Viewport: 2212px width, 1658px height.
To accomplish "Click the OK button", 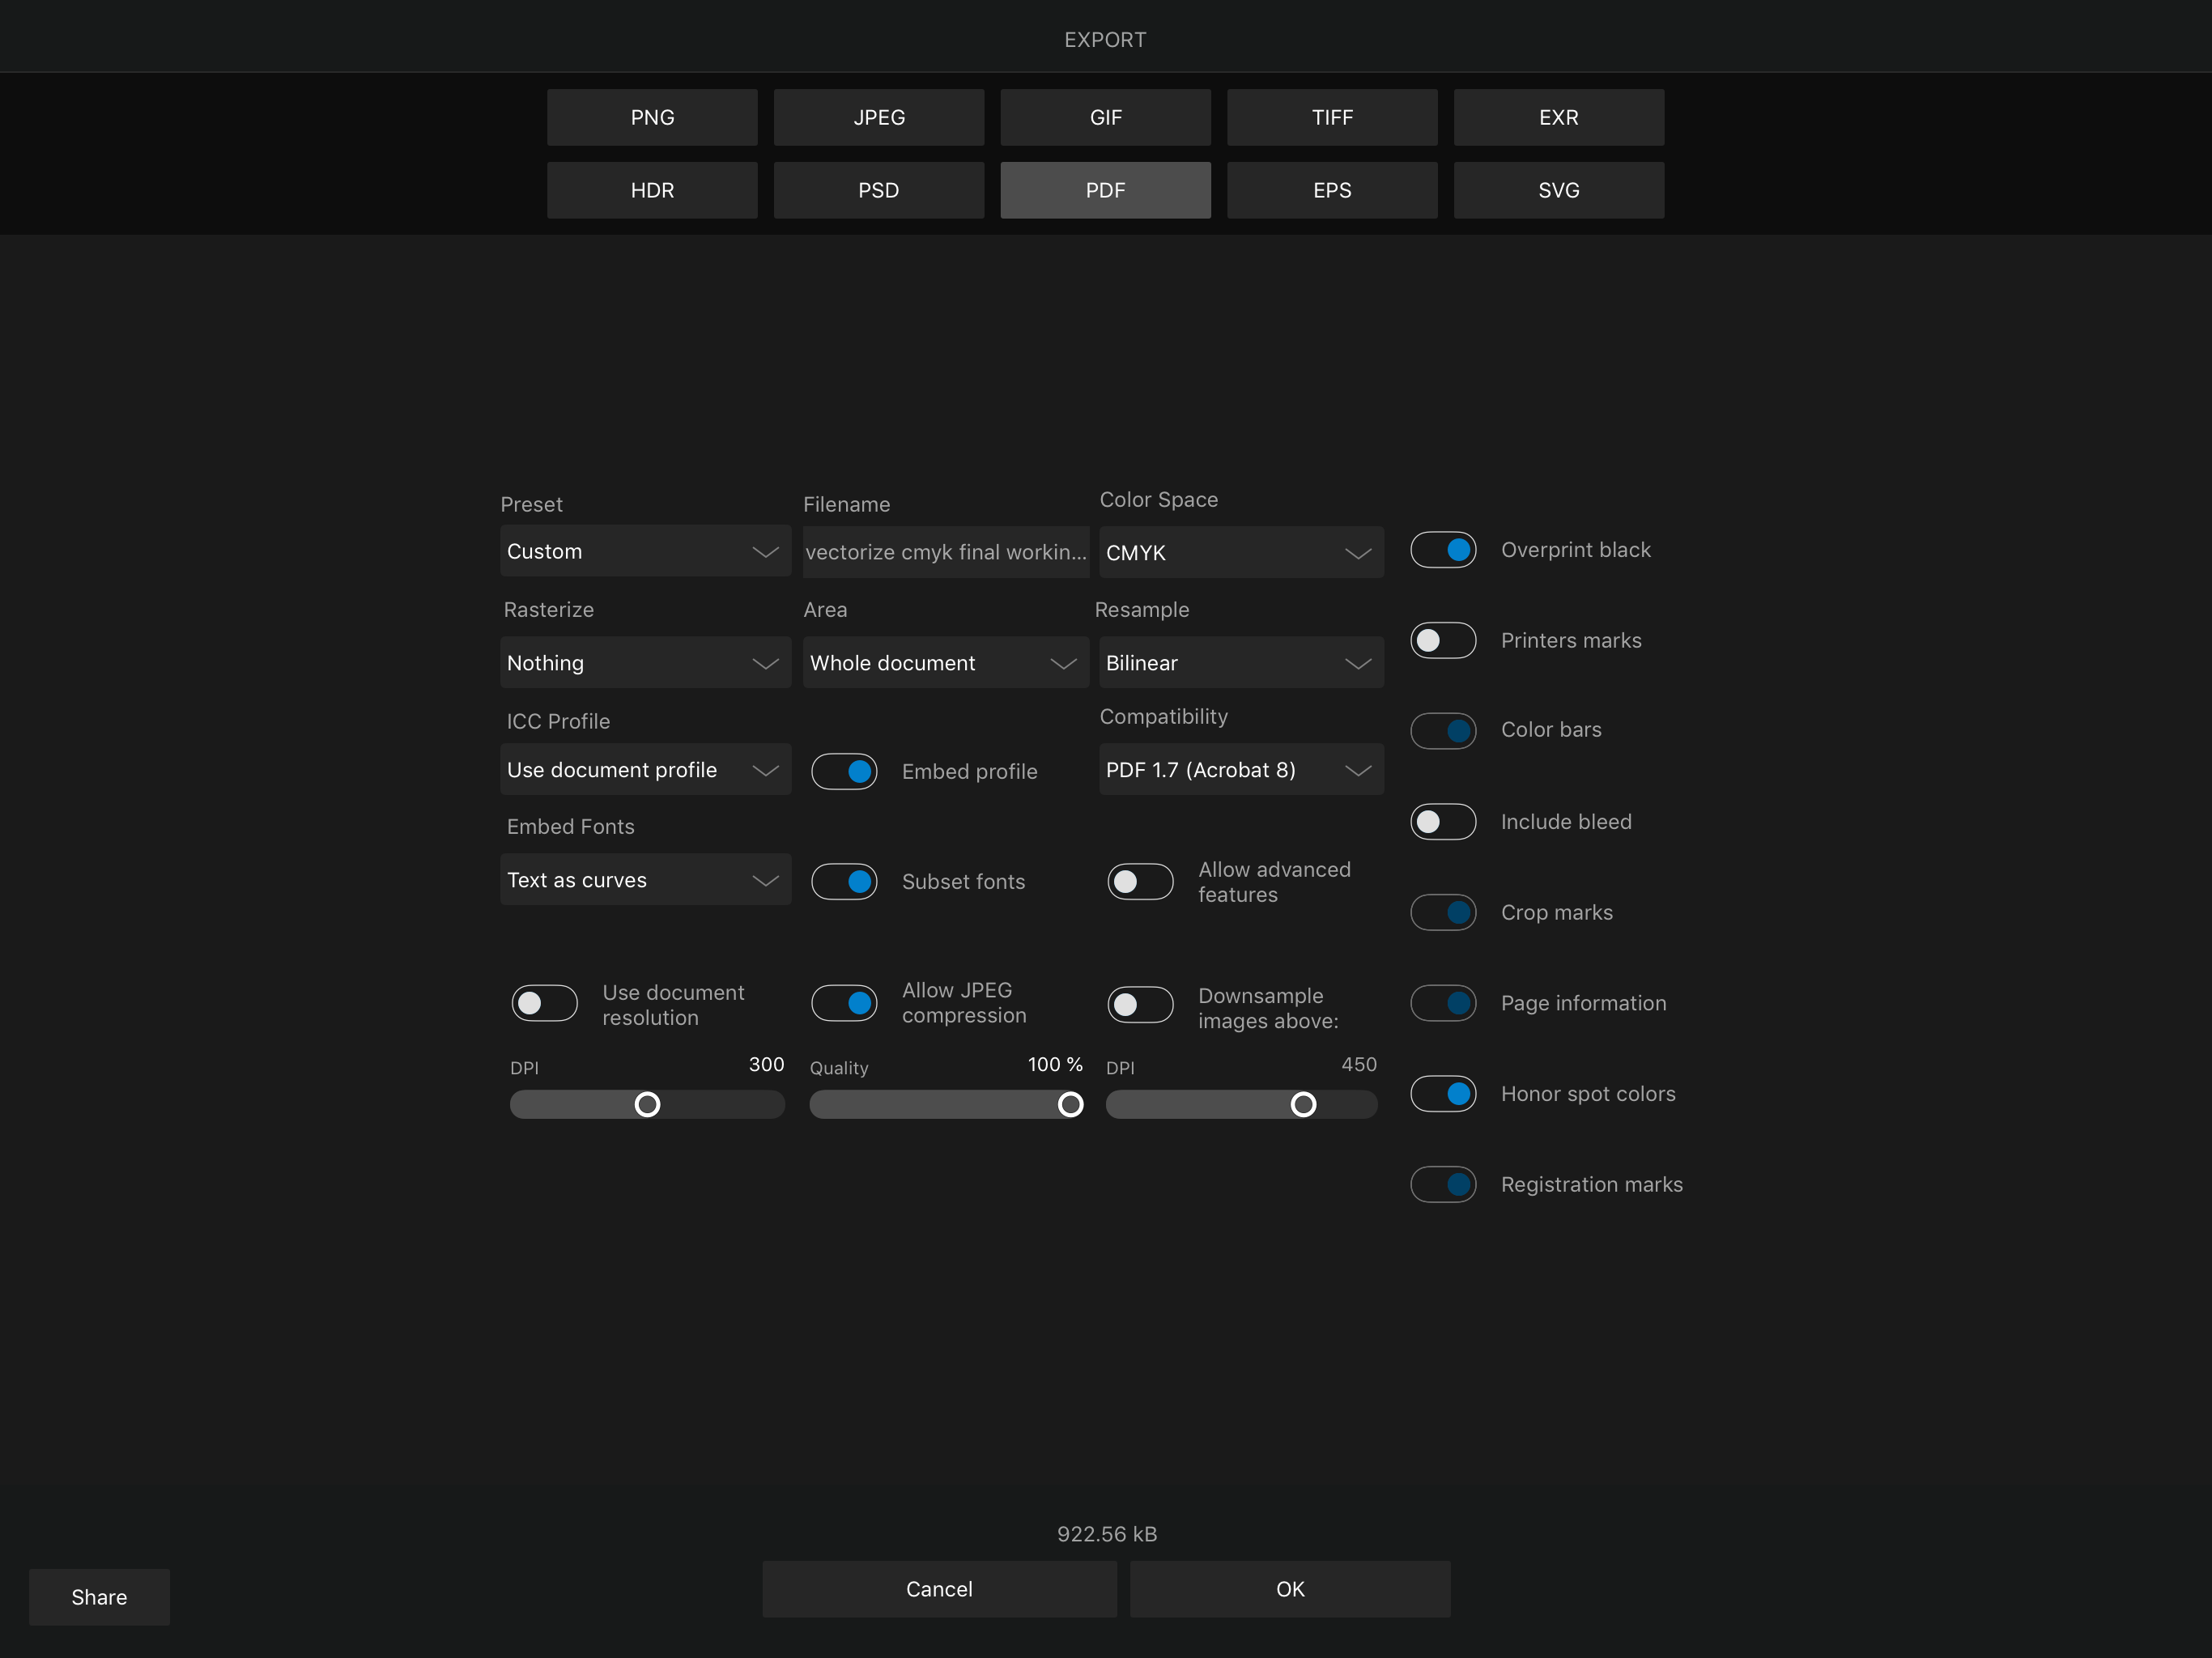I will [1289, 1589].
